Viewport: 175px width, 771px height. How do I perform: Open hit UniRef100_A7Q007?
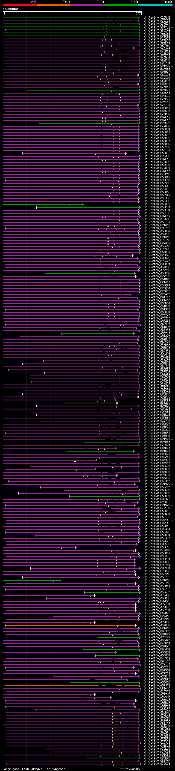pyautogui.click(x=157, y=550)
